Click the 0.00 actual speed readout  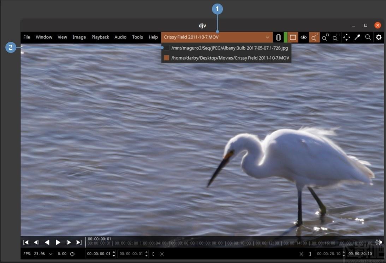[62, 254]
